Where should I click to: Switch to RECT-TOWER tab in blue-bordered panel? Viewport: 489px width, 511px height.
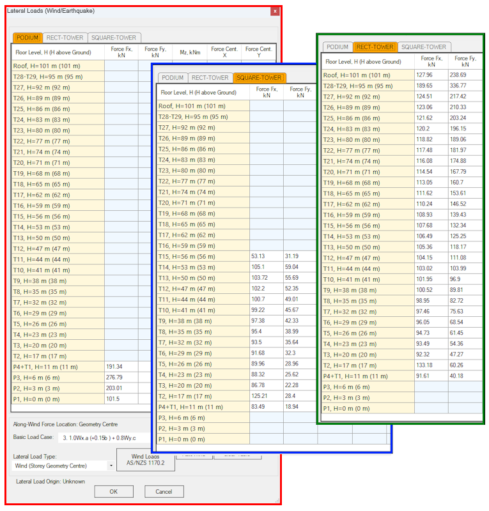click(x=210, y=78)
